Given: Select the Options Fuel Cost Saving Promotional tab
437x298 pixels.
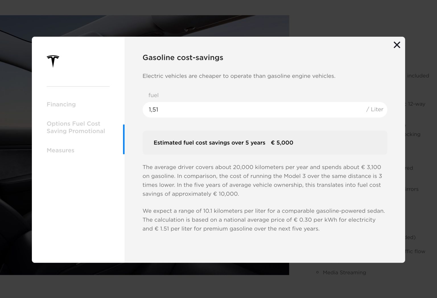Looking at the screenshot, I should tap(76, 127).
